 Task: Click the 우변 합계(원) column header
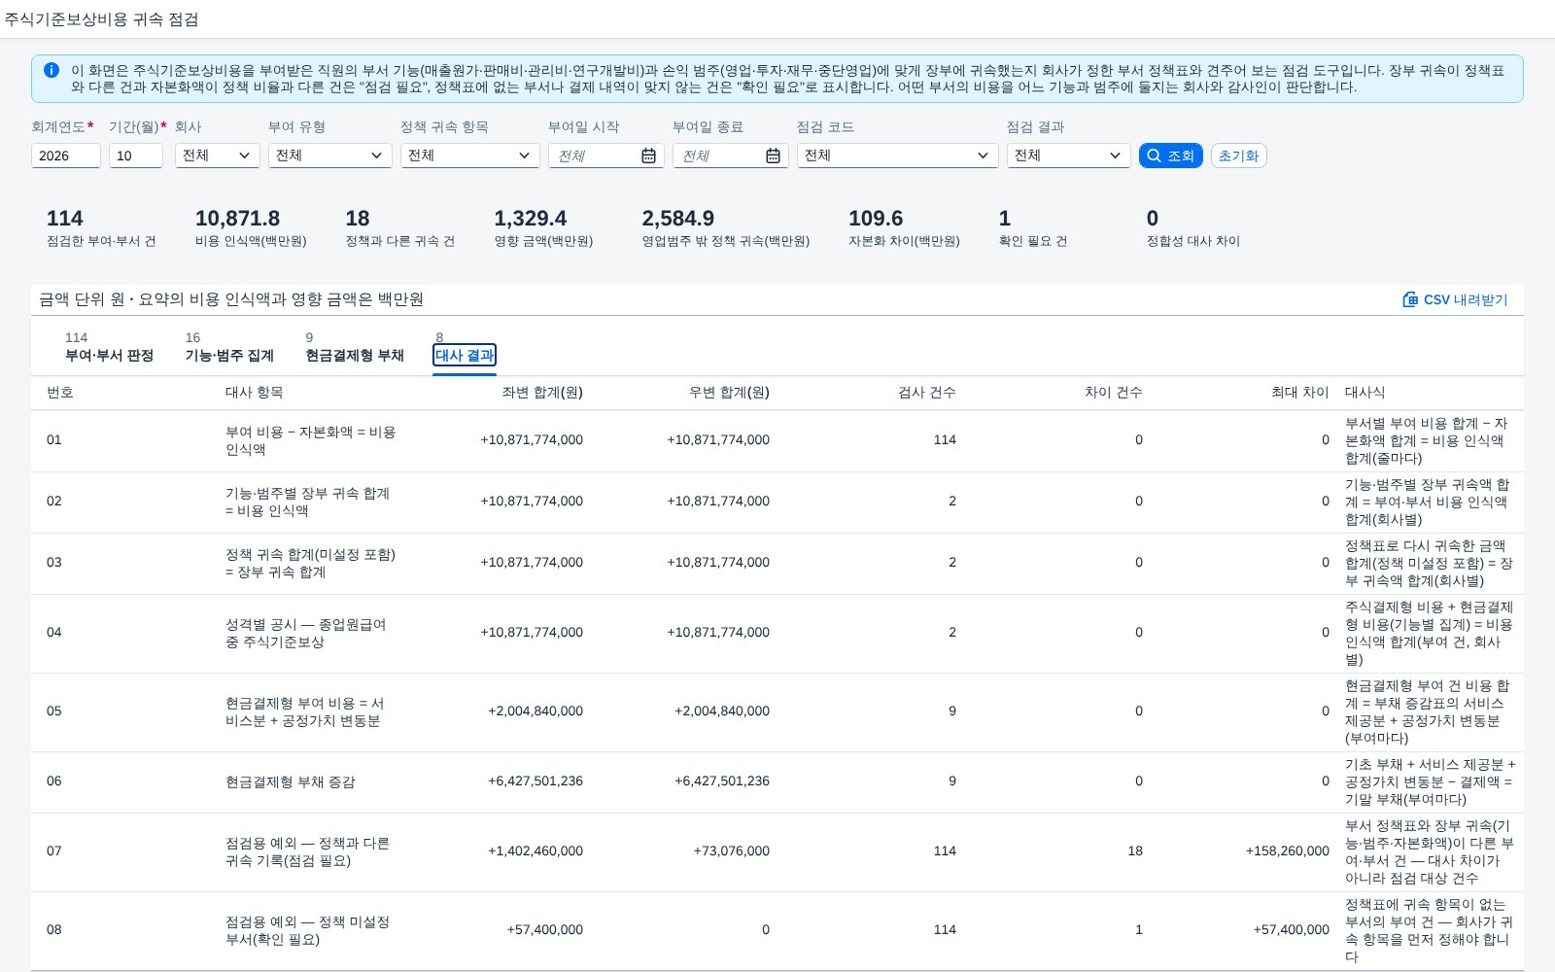(729, 393)
